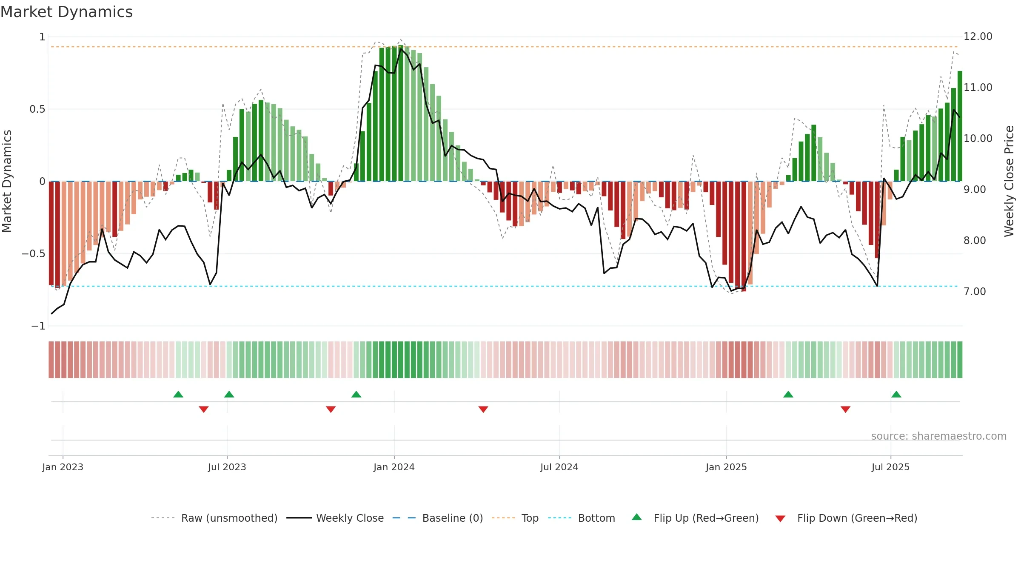Click the −0.5 left axis label
1021x574 pixels.
34,254
